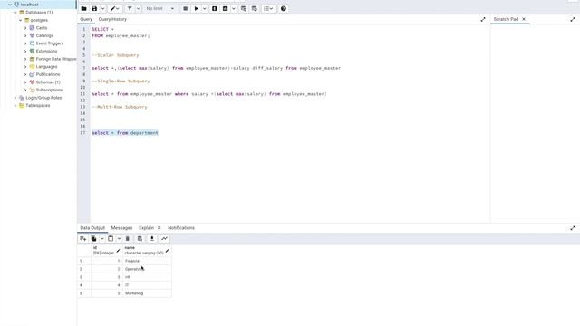Delete selected rows trash icon

[x=127, y=239]
